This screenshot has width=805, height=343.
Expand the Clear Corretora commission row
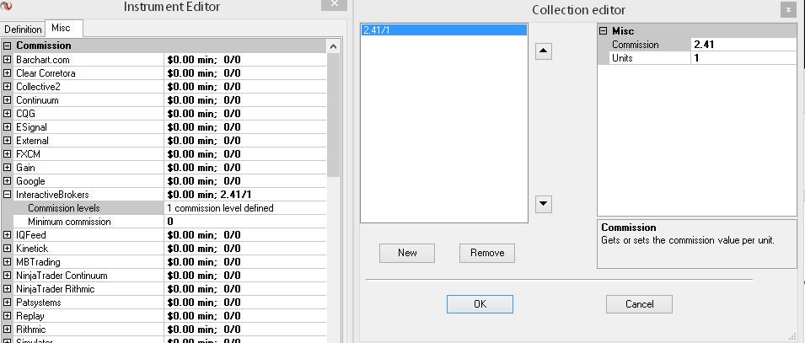pos(8,73)
